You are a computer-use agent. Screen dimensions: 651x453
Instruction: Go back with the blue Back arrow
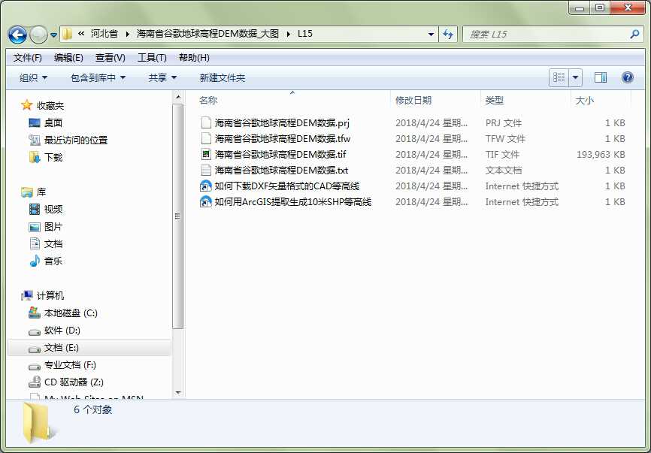tap(17, 35)
